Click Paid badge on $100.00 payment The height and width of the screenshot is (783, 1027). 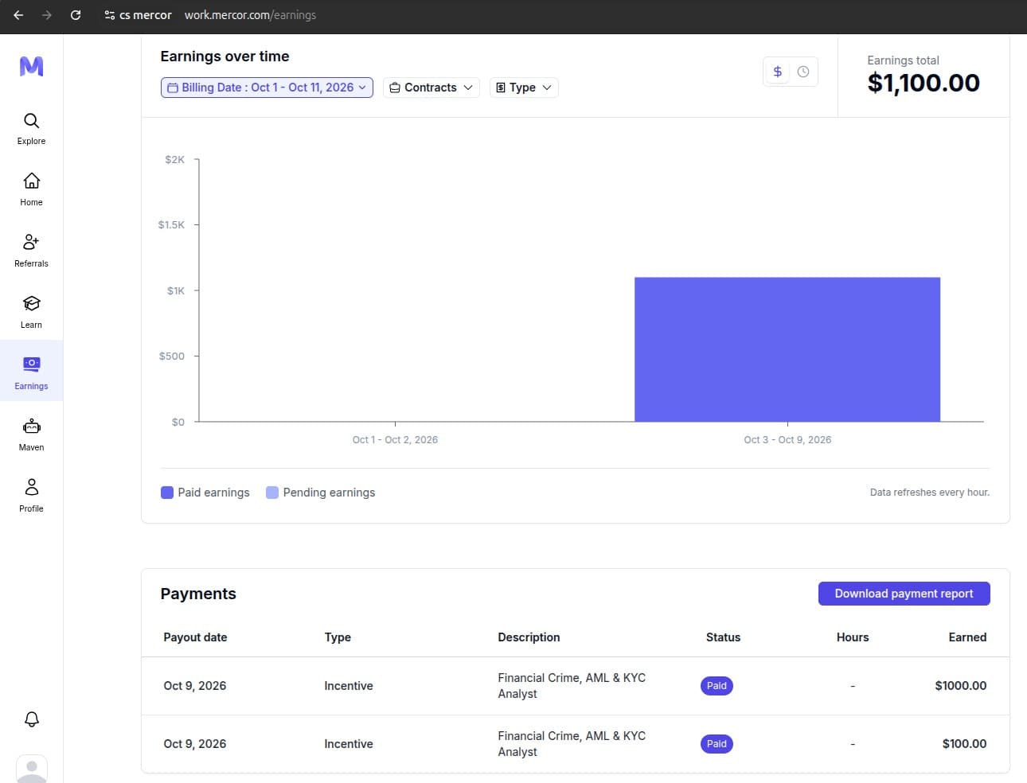[x=717, y=744]
